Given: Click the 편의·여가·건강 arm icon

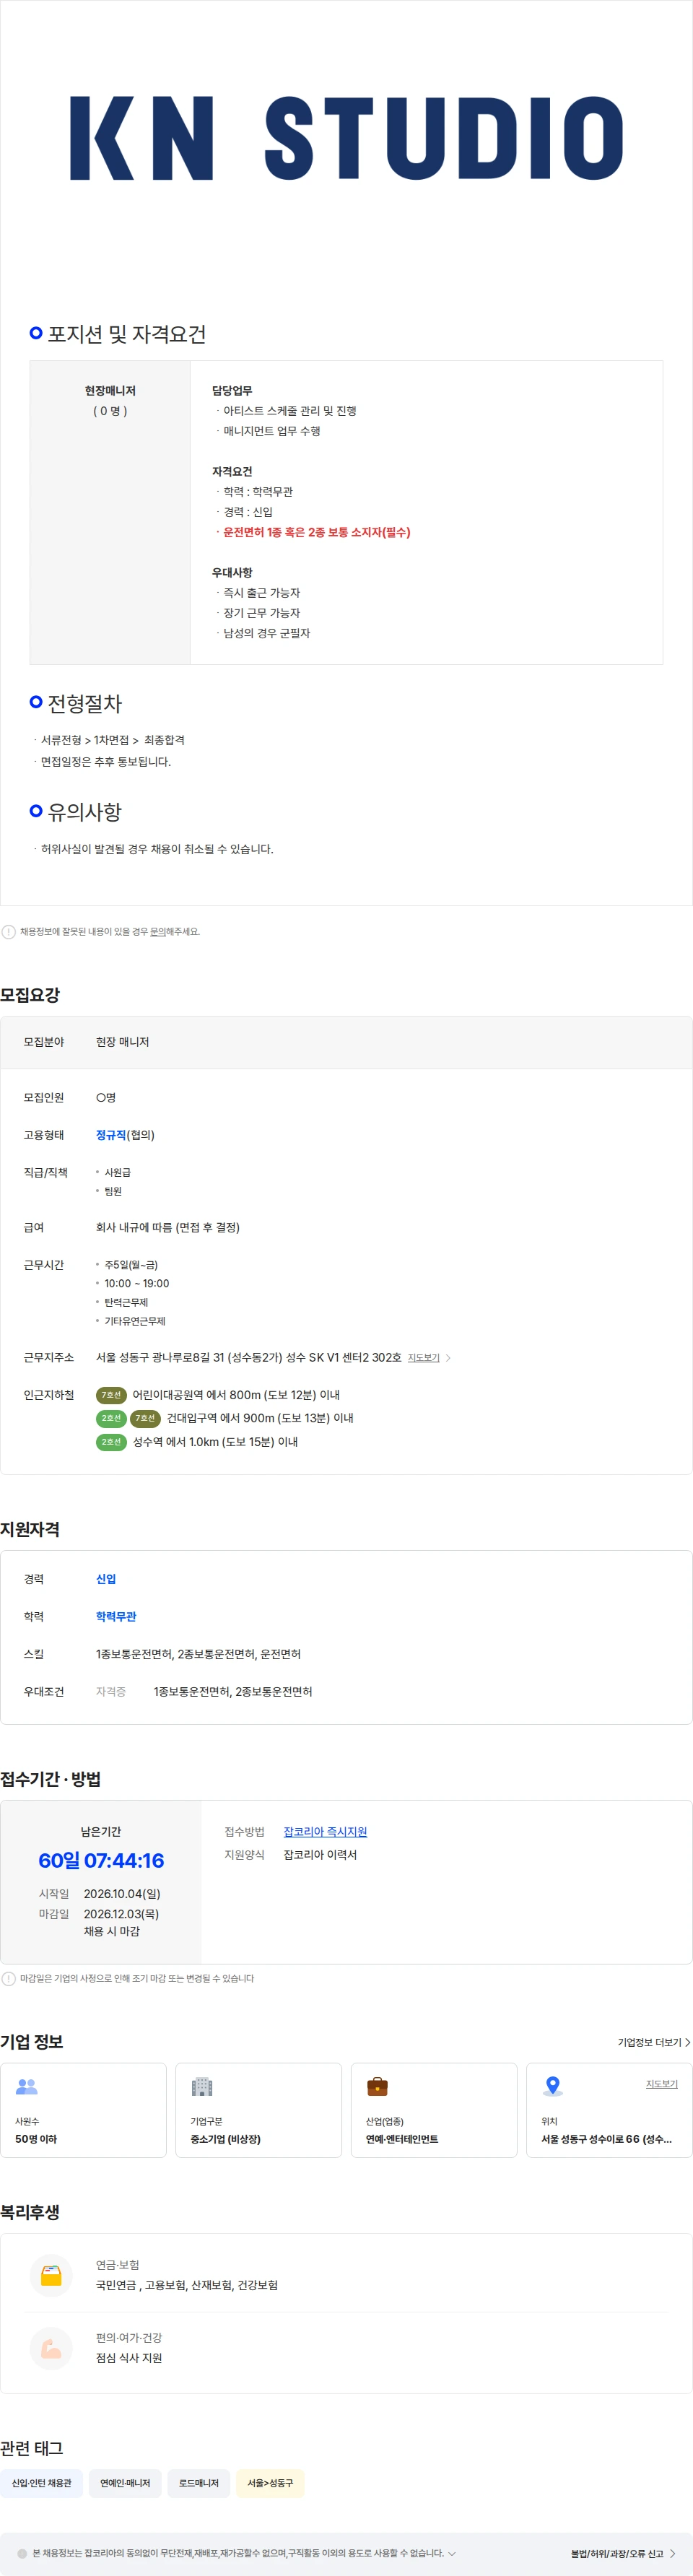Looking at the screenshot, I should (x=51, y=2348).
